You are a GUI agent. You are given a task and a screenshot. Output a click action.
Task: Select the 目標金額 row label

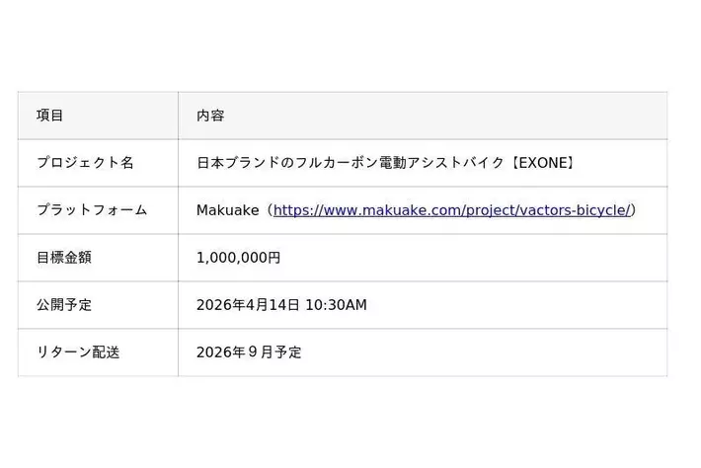tap(64, 258)
